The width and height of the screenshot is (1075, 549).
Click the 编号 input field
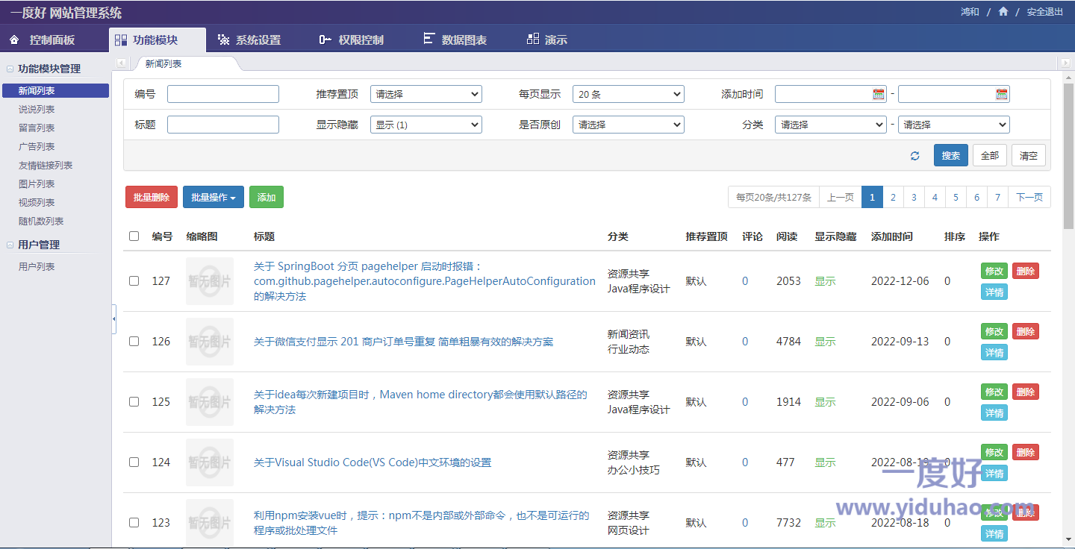(x=223, y=94)
